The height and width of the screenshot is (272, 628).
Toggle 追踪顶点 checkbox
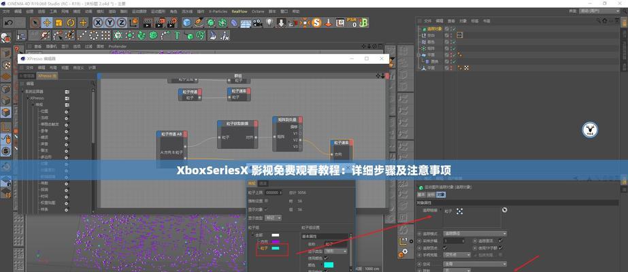point(445,248)
